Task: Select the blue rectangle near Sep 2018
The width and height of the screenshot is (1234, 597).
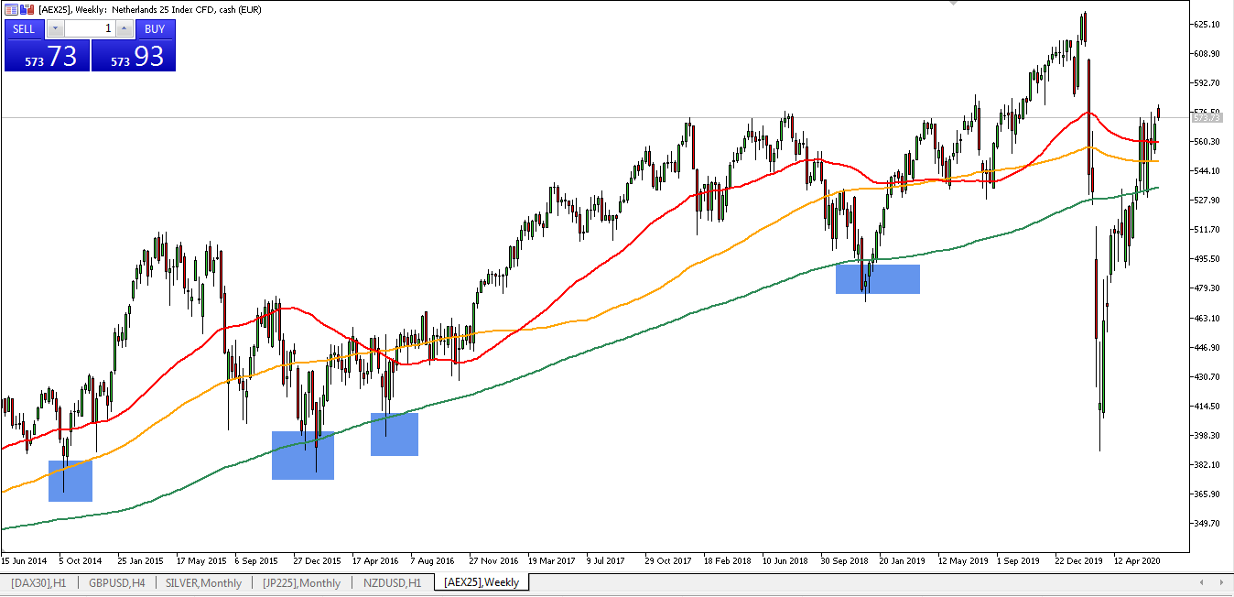Action: [877, 279]
